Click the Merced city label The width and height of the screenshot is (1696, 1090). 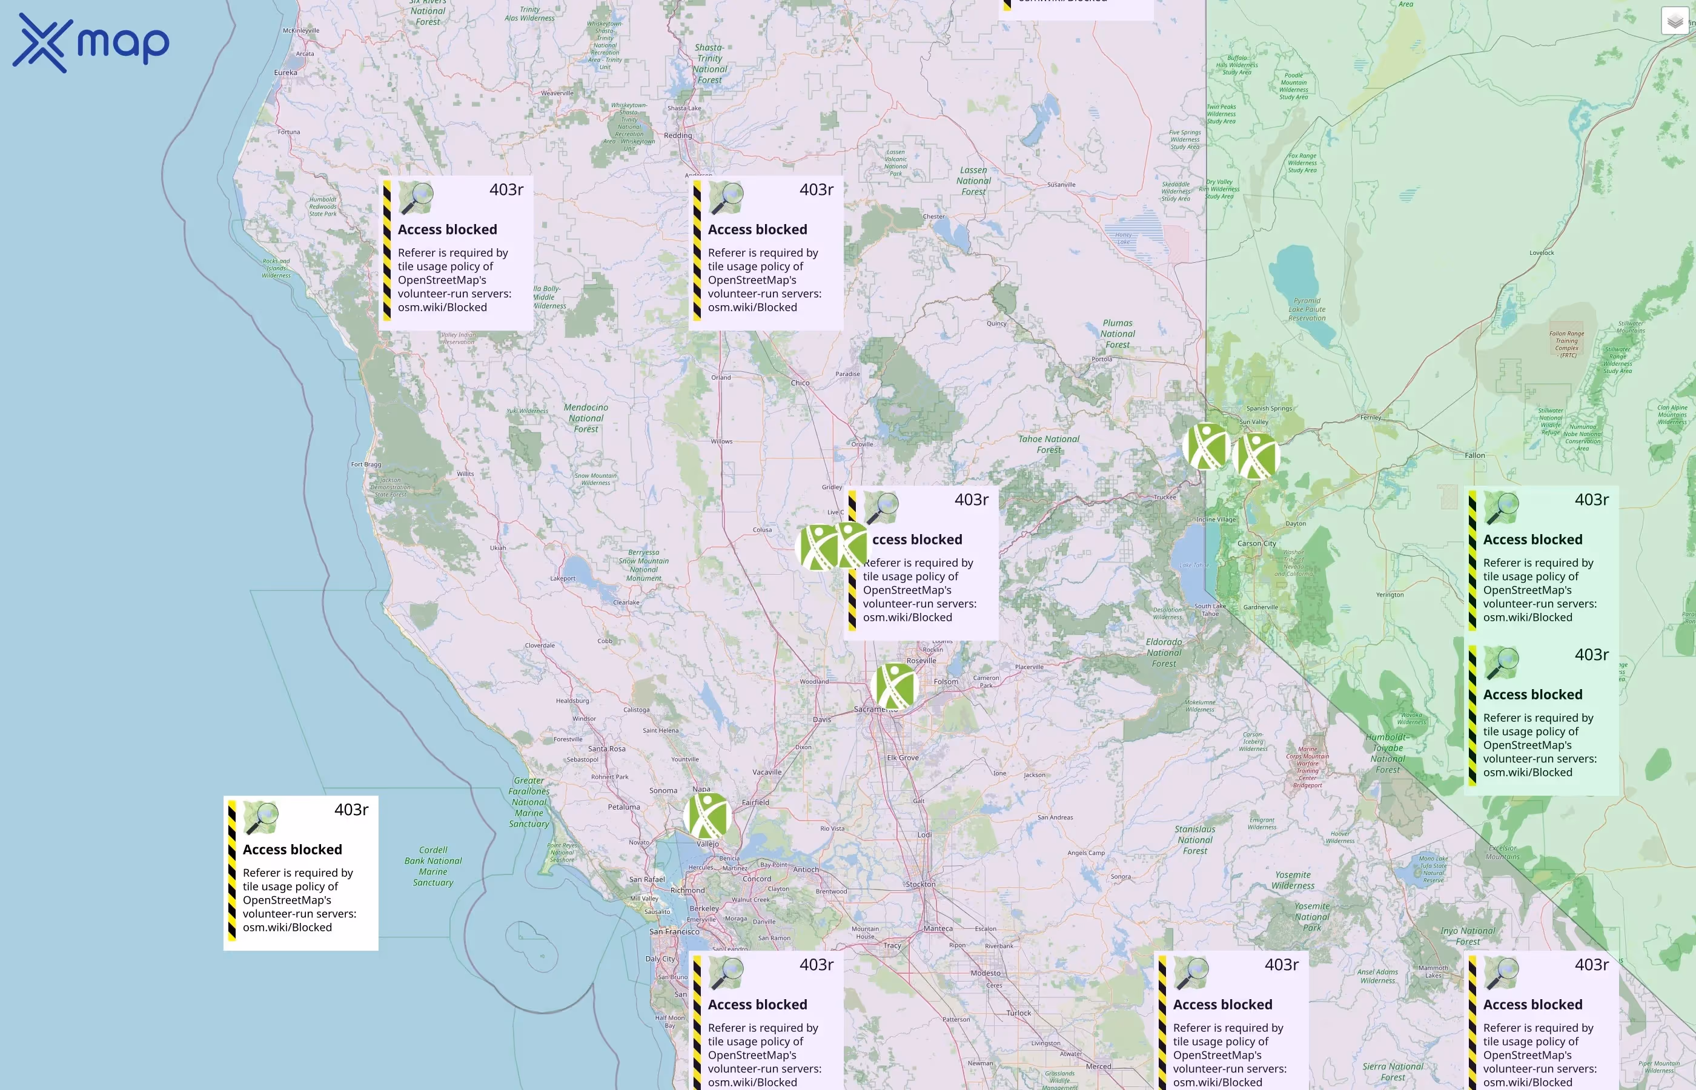click(1098, 1066)
